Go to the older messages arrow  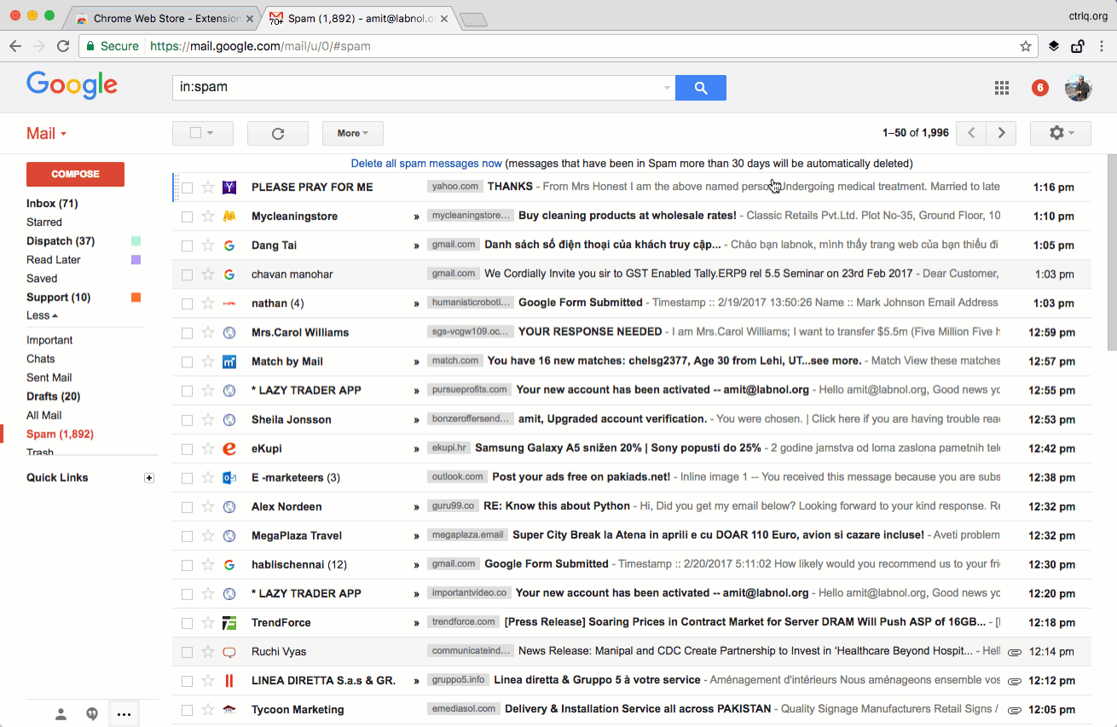click(1002, 133)
